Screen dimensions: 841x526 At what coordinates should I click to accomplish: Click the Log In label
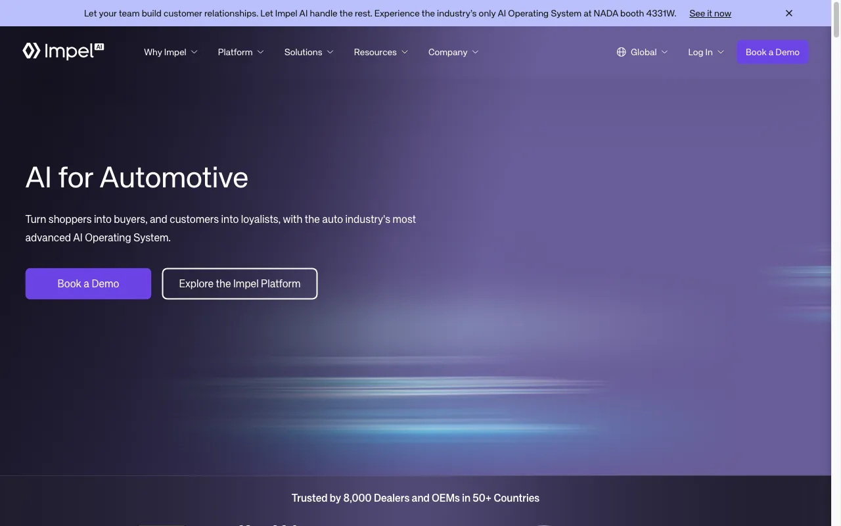700,52
